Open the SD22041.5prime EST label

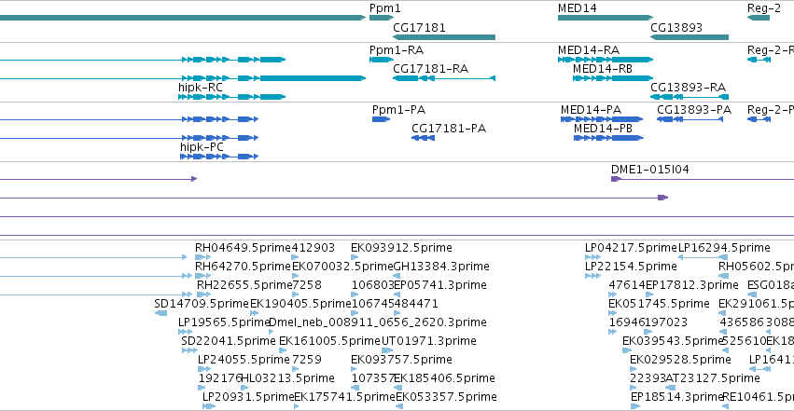point(229,341)
